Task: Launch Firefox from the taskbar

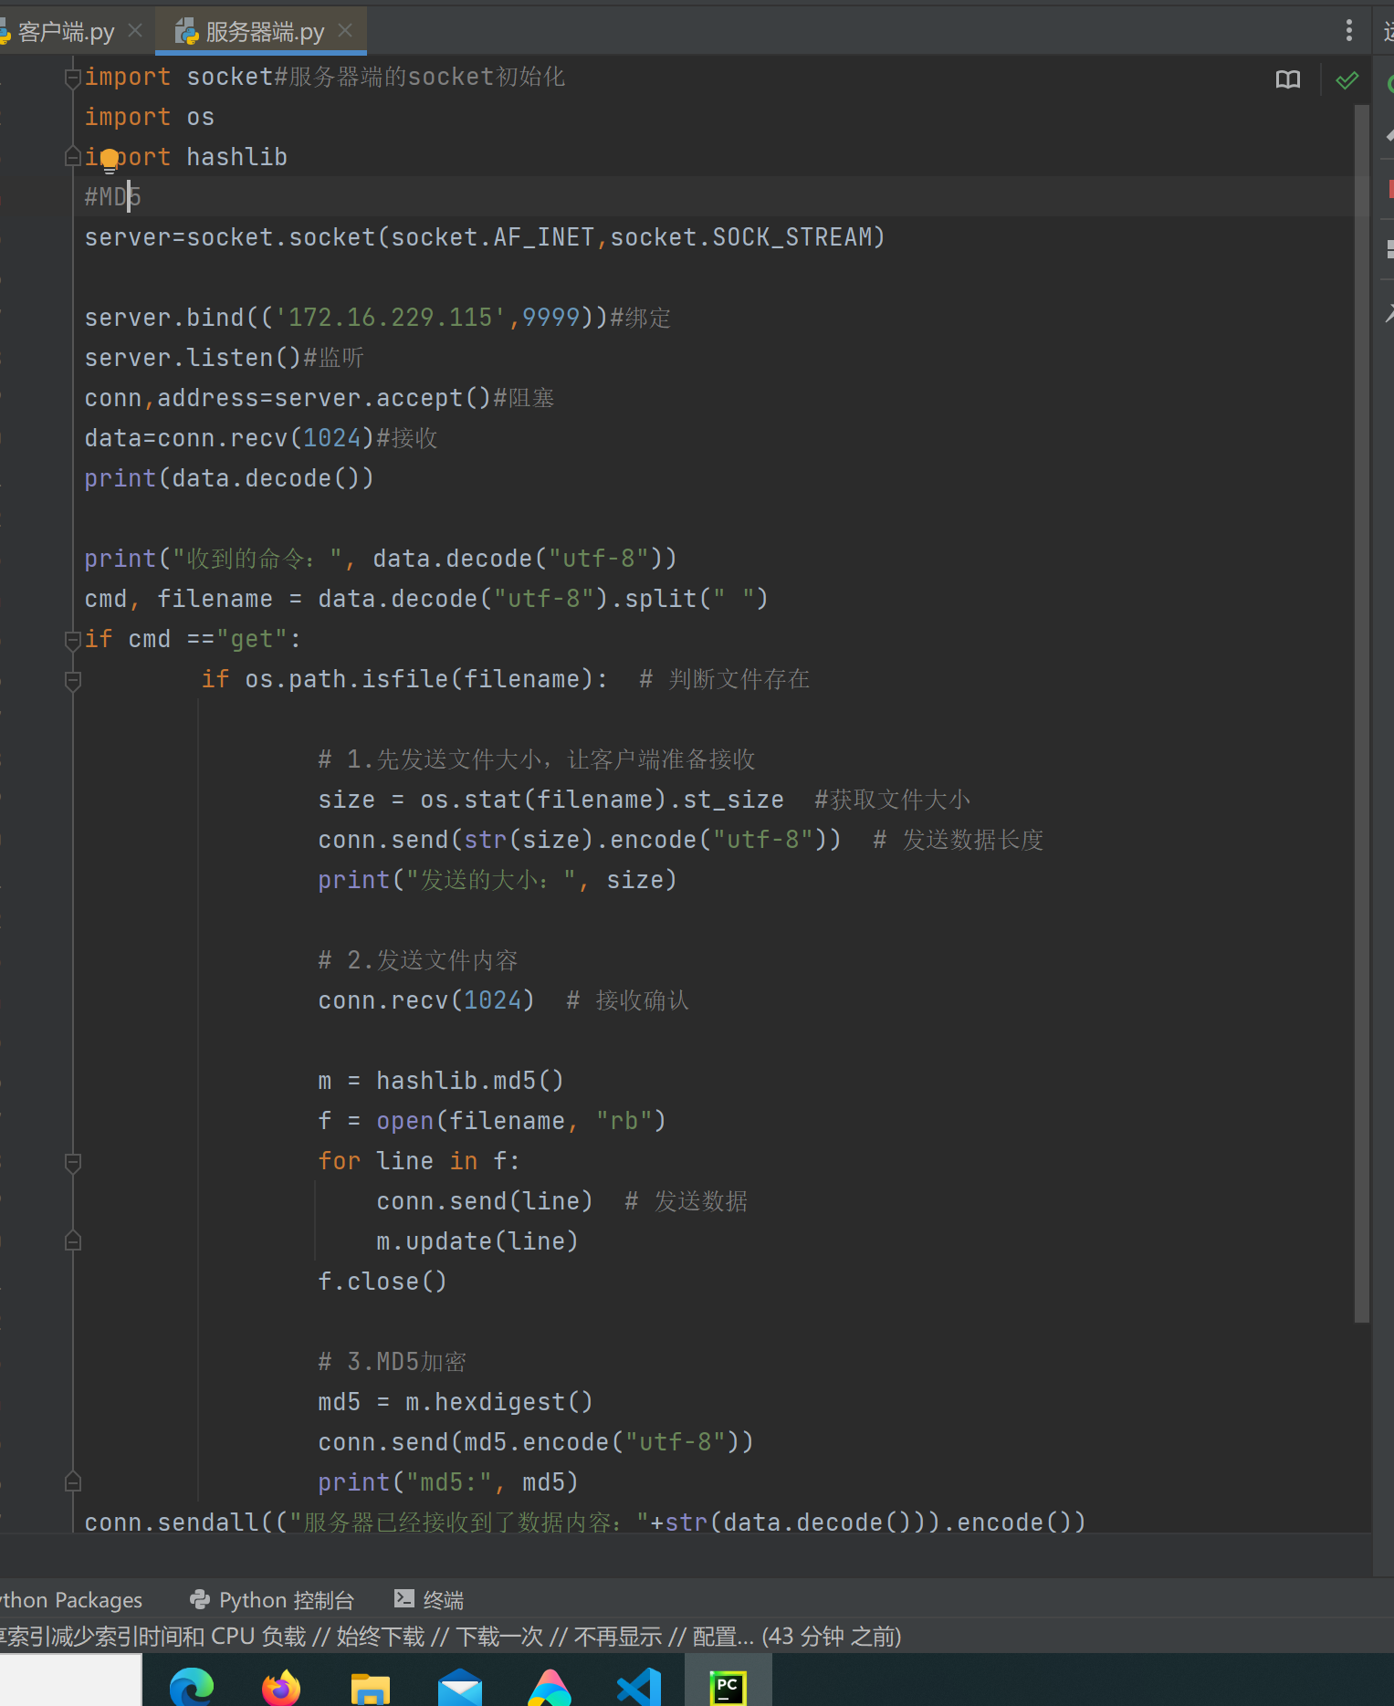Action: click(x=281, y=1686)
